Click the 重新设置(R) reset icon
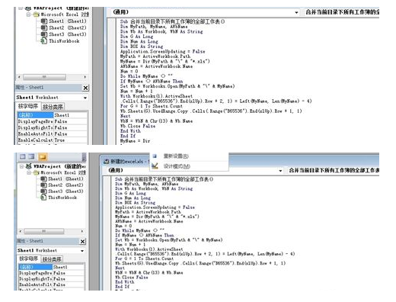 coord(155,156)
